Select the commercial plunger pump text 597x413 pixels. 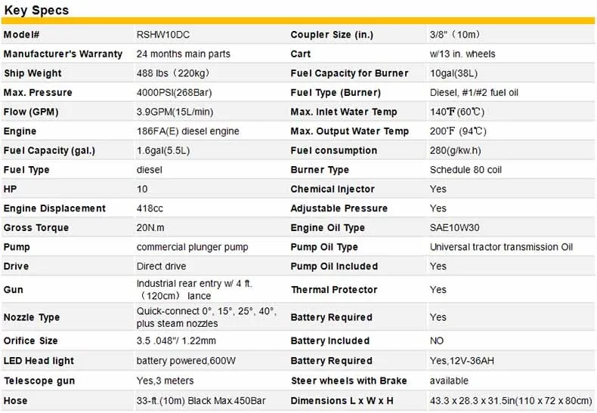(x=192, y=247)
